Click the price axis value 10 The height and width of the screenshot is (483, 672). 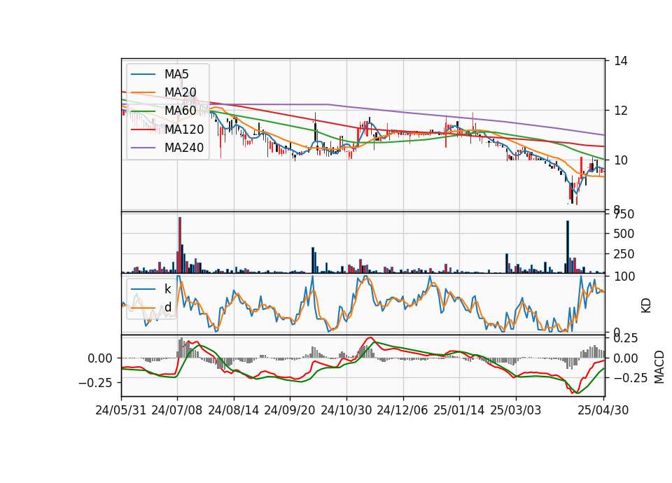pyautogui.click(x=621, y=160)
